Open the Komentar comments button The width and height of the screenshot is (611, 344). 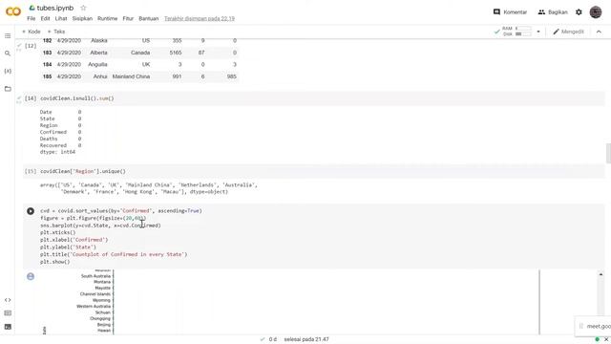point(510,12)
